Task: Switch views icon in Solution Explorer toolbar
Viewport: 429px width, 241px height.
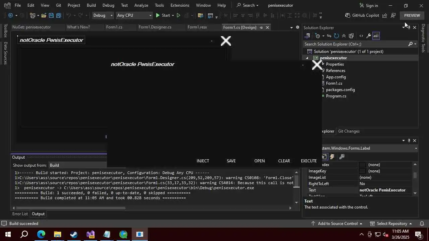Action: click(307, 36)
